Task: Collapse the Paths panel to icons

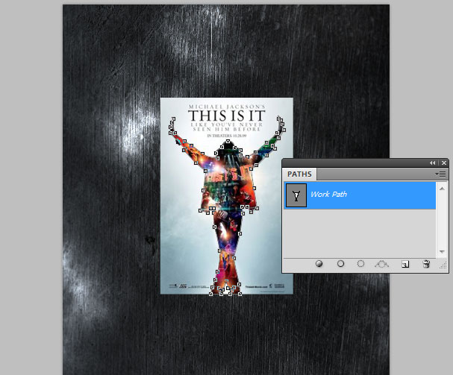Action: pos(432,163)
